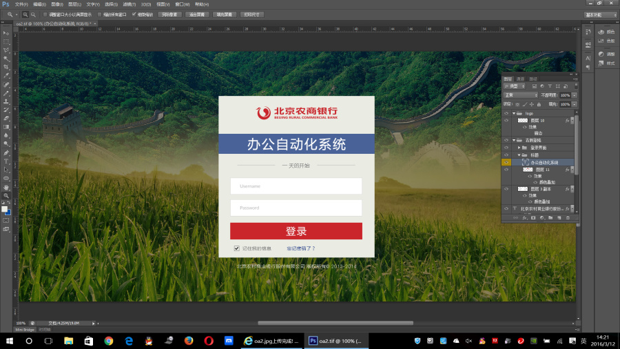620x349 pixels.
Task: Click the 实际像素 button
Action: coord(169,14)
